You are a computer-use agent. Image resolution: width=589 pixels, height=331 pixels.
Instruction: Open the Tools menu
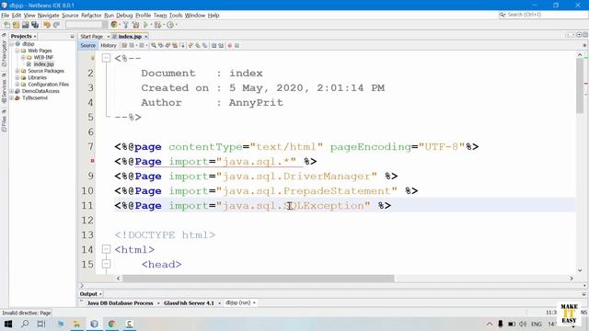coord(176,16)
